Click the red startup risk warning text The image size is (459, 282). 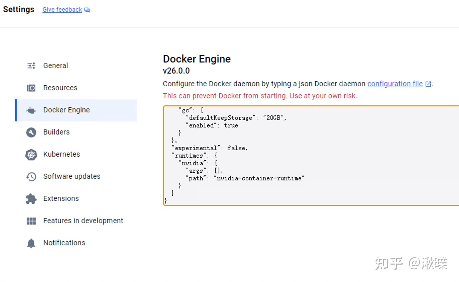260,96
